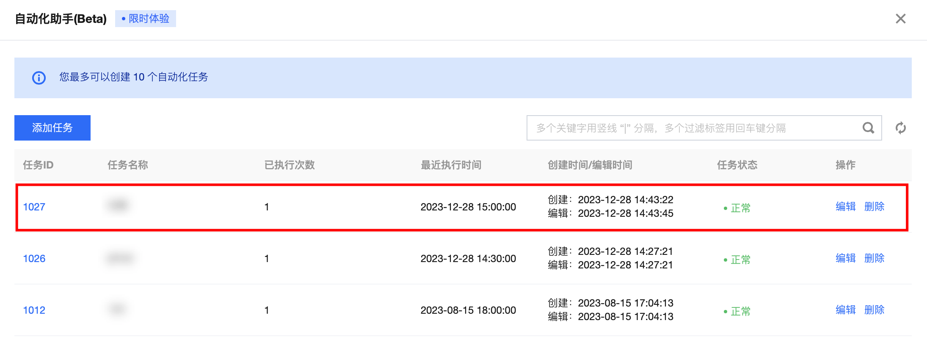Open task ID 1012 link
Image resolution: width=927 pixels, height=337 pixels.
[x=34, y=310]
